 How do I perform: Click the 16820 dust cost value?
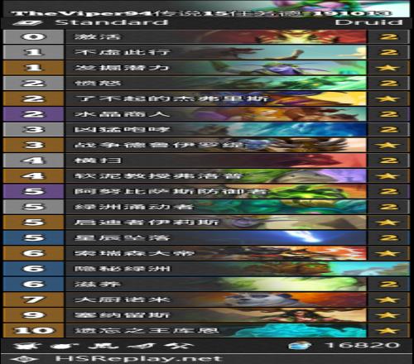tap(363, 345)
